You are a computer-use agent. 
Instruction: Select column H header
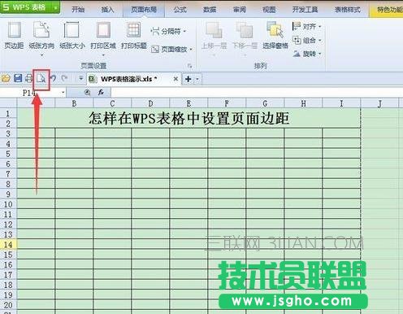303,103
